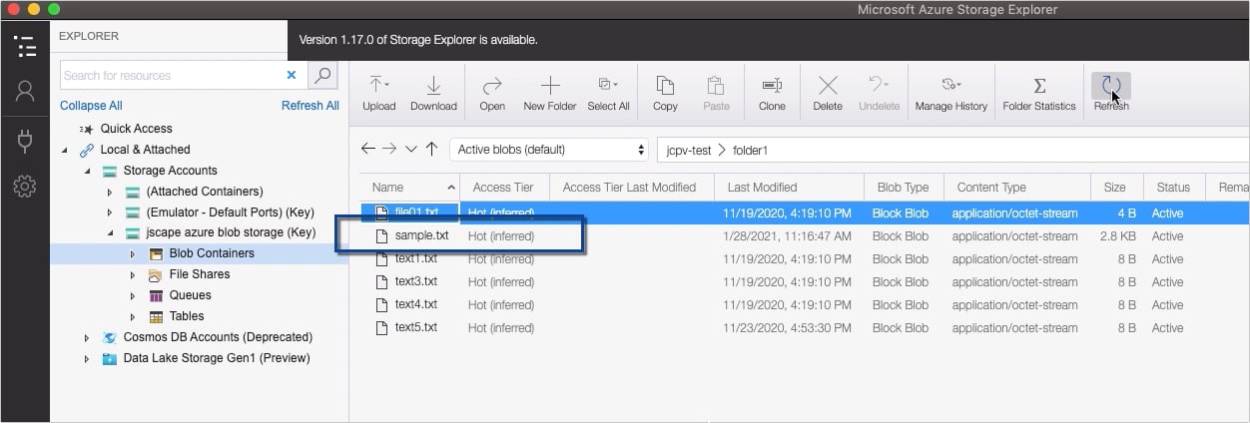
Task: Open the Select All dropdown menu
Action: (x=615, y=85)
